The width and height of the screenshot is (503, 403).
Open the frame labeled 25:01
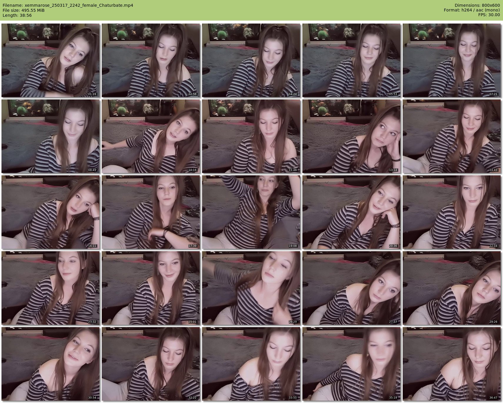(151, 288)
